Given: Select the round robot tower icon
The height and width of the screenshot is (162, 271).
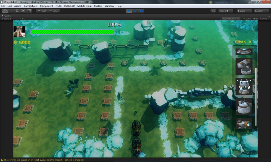Looking at the screenshot, I should click(x=244, y=86).
